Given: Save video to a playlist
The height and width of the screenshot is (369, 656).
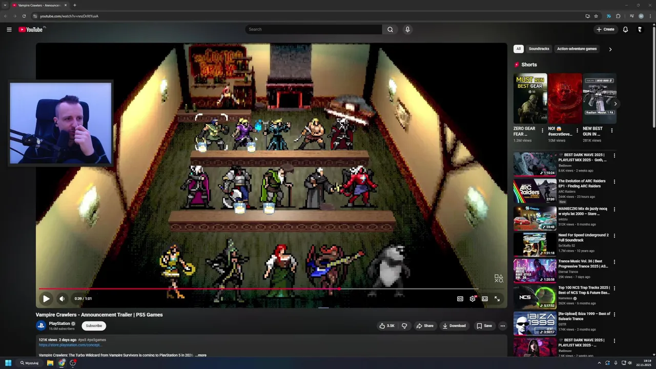Looking at the screenshot, I should (484, 325).
